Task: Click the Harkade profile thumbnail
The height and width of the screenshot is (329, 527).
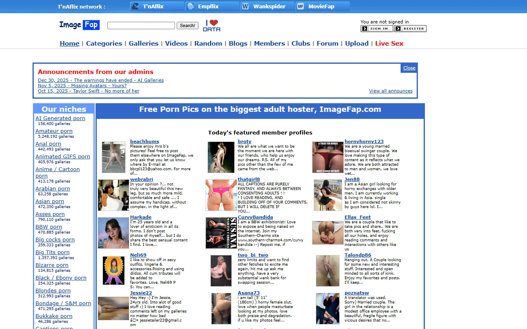Action: pyautogui.click(x=113, y=233)
